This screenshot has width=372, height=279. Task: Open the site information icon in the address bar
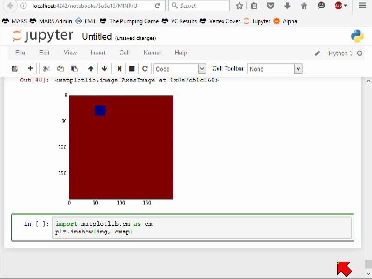coord(24,6)
